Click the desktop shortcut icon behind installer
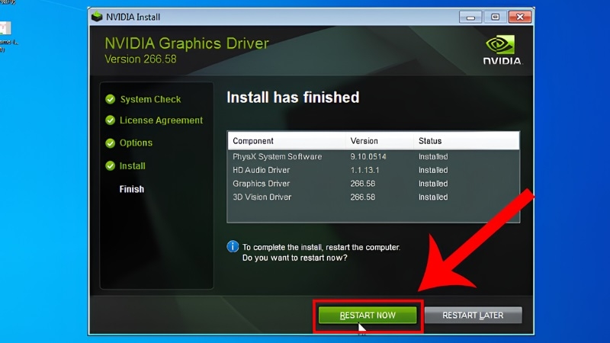 5,28
